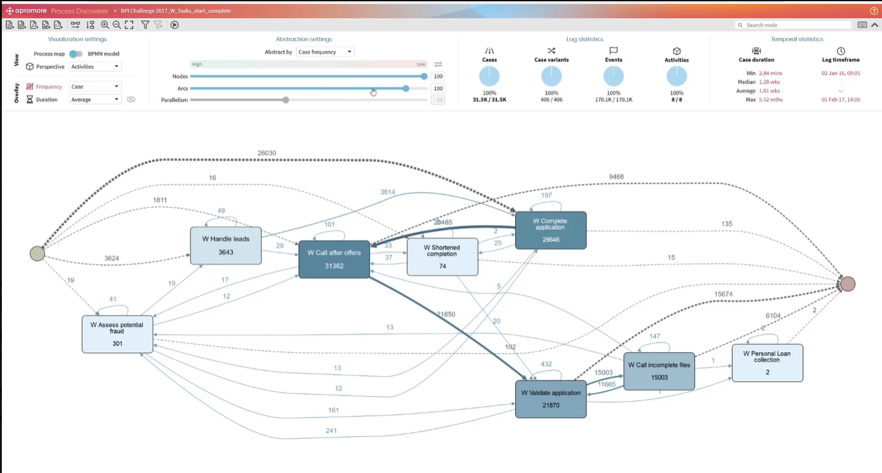This screenshot has height=473, width=882.
Task: Switch the view toggle to BPMN model
Action: pyautogui.click(x=76, y=54)
